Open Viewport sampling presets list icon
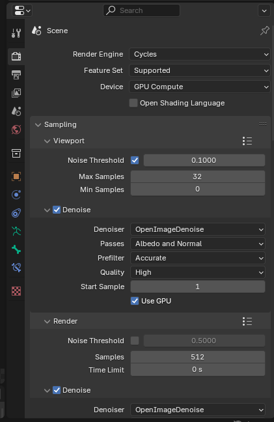274x422 pixels. pyautogui.click(x=247, y=141)
